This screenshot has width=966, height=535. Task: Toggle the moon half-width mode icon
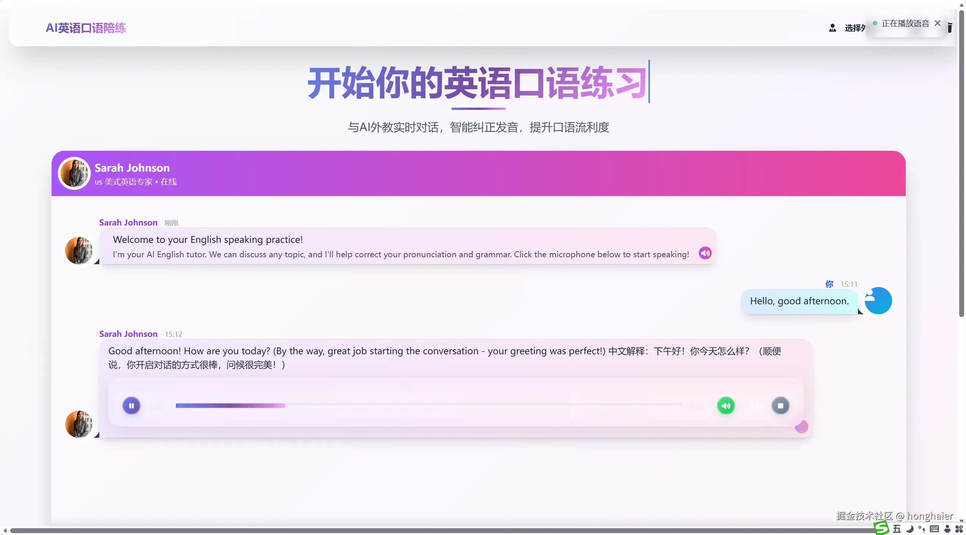[910, 529]
